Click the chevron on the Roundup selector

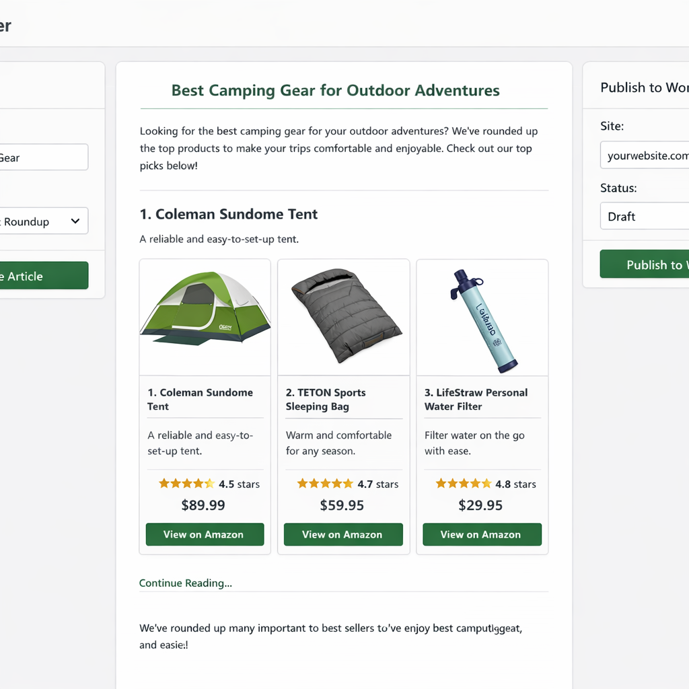(76, 221)
